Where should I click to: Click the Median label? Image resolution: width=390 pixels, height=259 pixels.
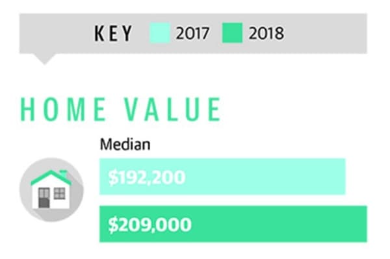pyautogui.click(x=125, y=144)
